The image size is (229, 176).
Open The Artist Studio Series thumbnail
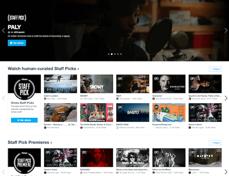tap(97, 112)
